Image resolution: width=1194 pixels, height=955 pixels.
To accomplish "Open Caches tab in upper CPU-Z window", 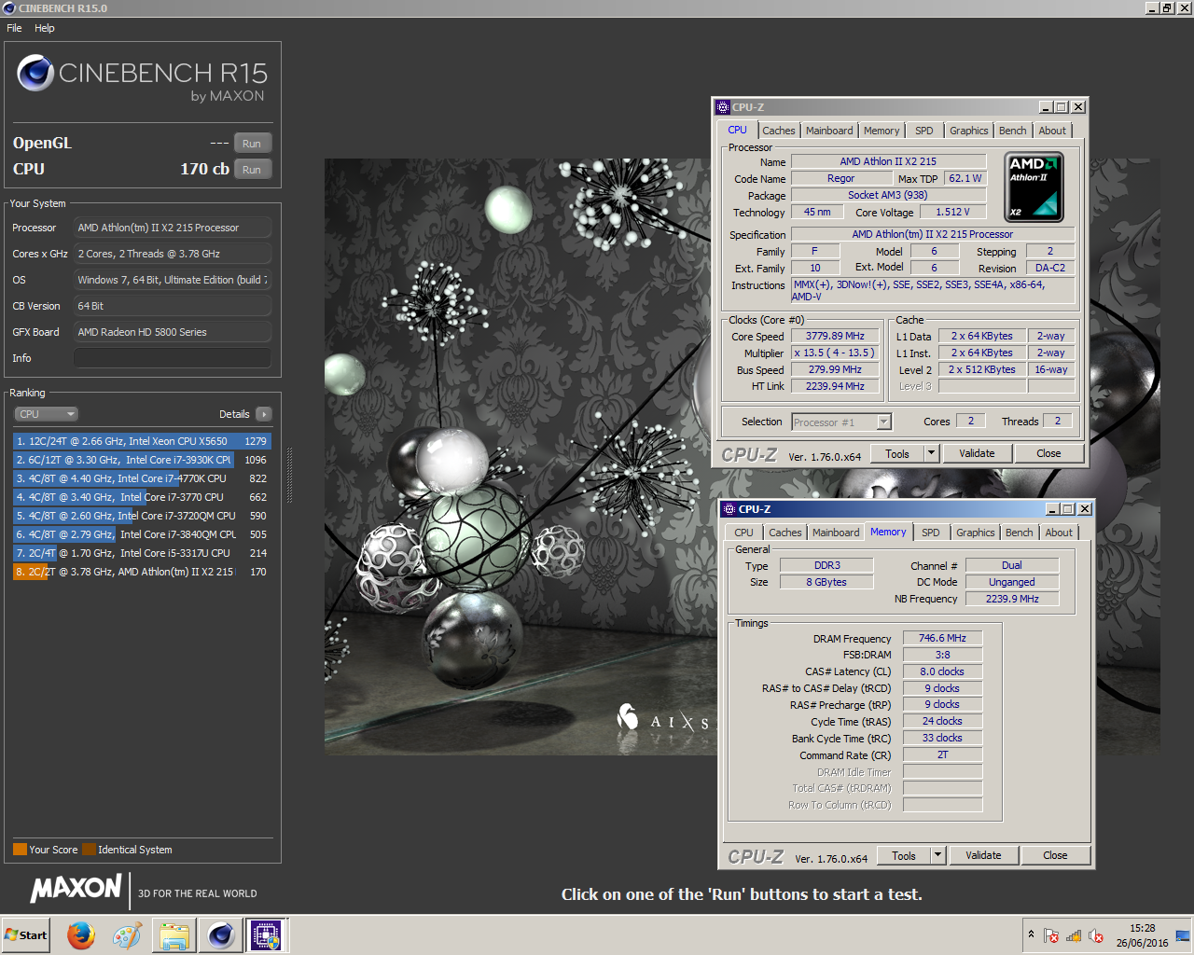I will 779,131.
